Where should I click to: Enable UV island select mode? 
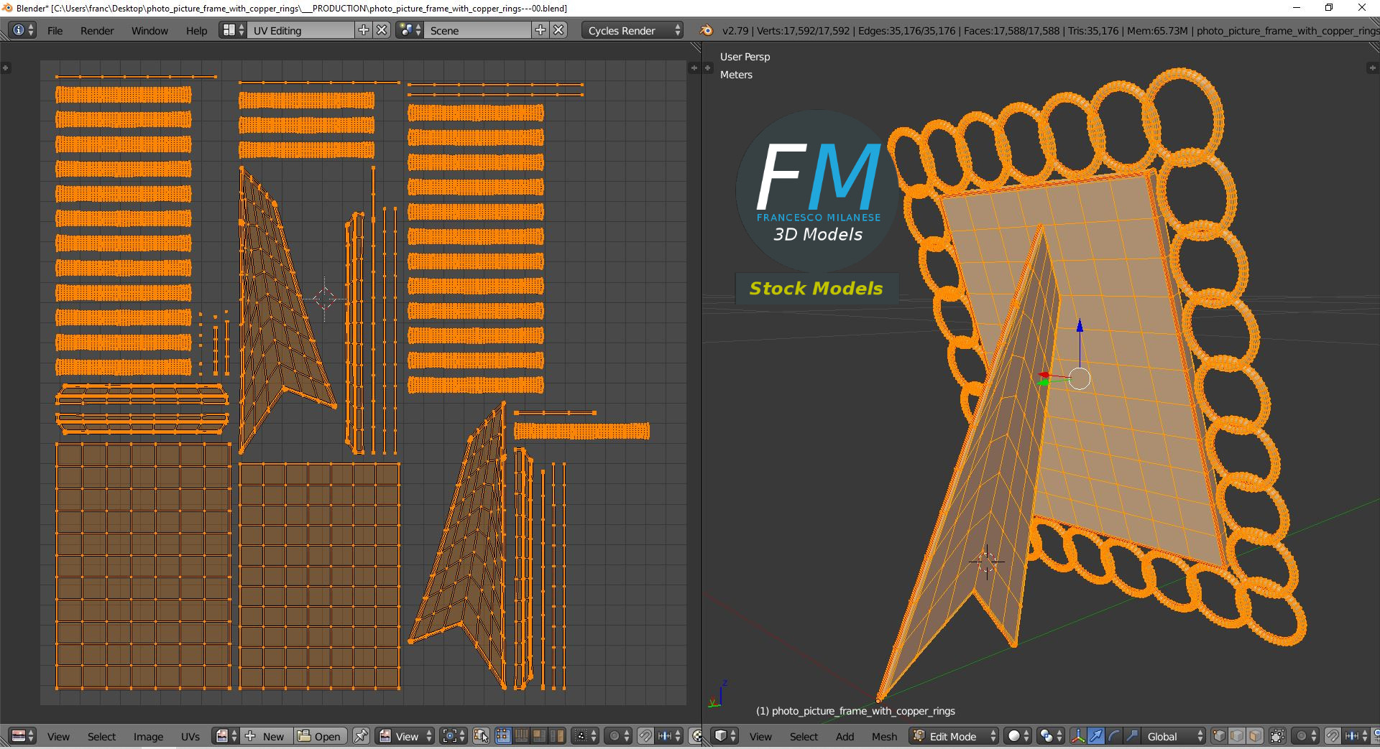coord(557,736)
